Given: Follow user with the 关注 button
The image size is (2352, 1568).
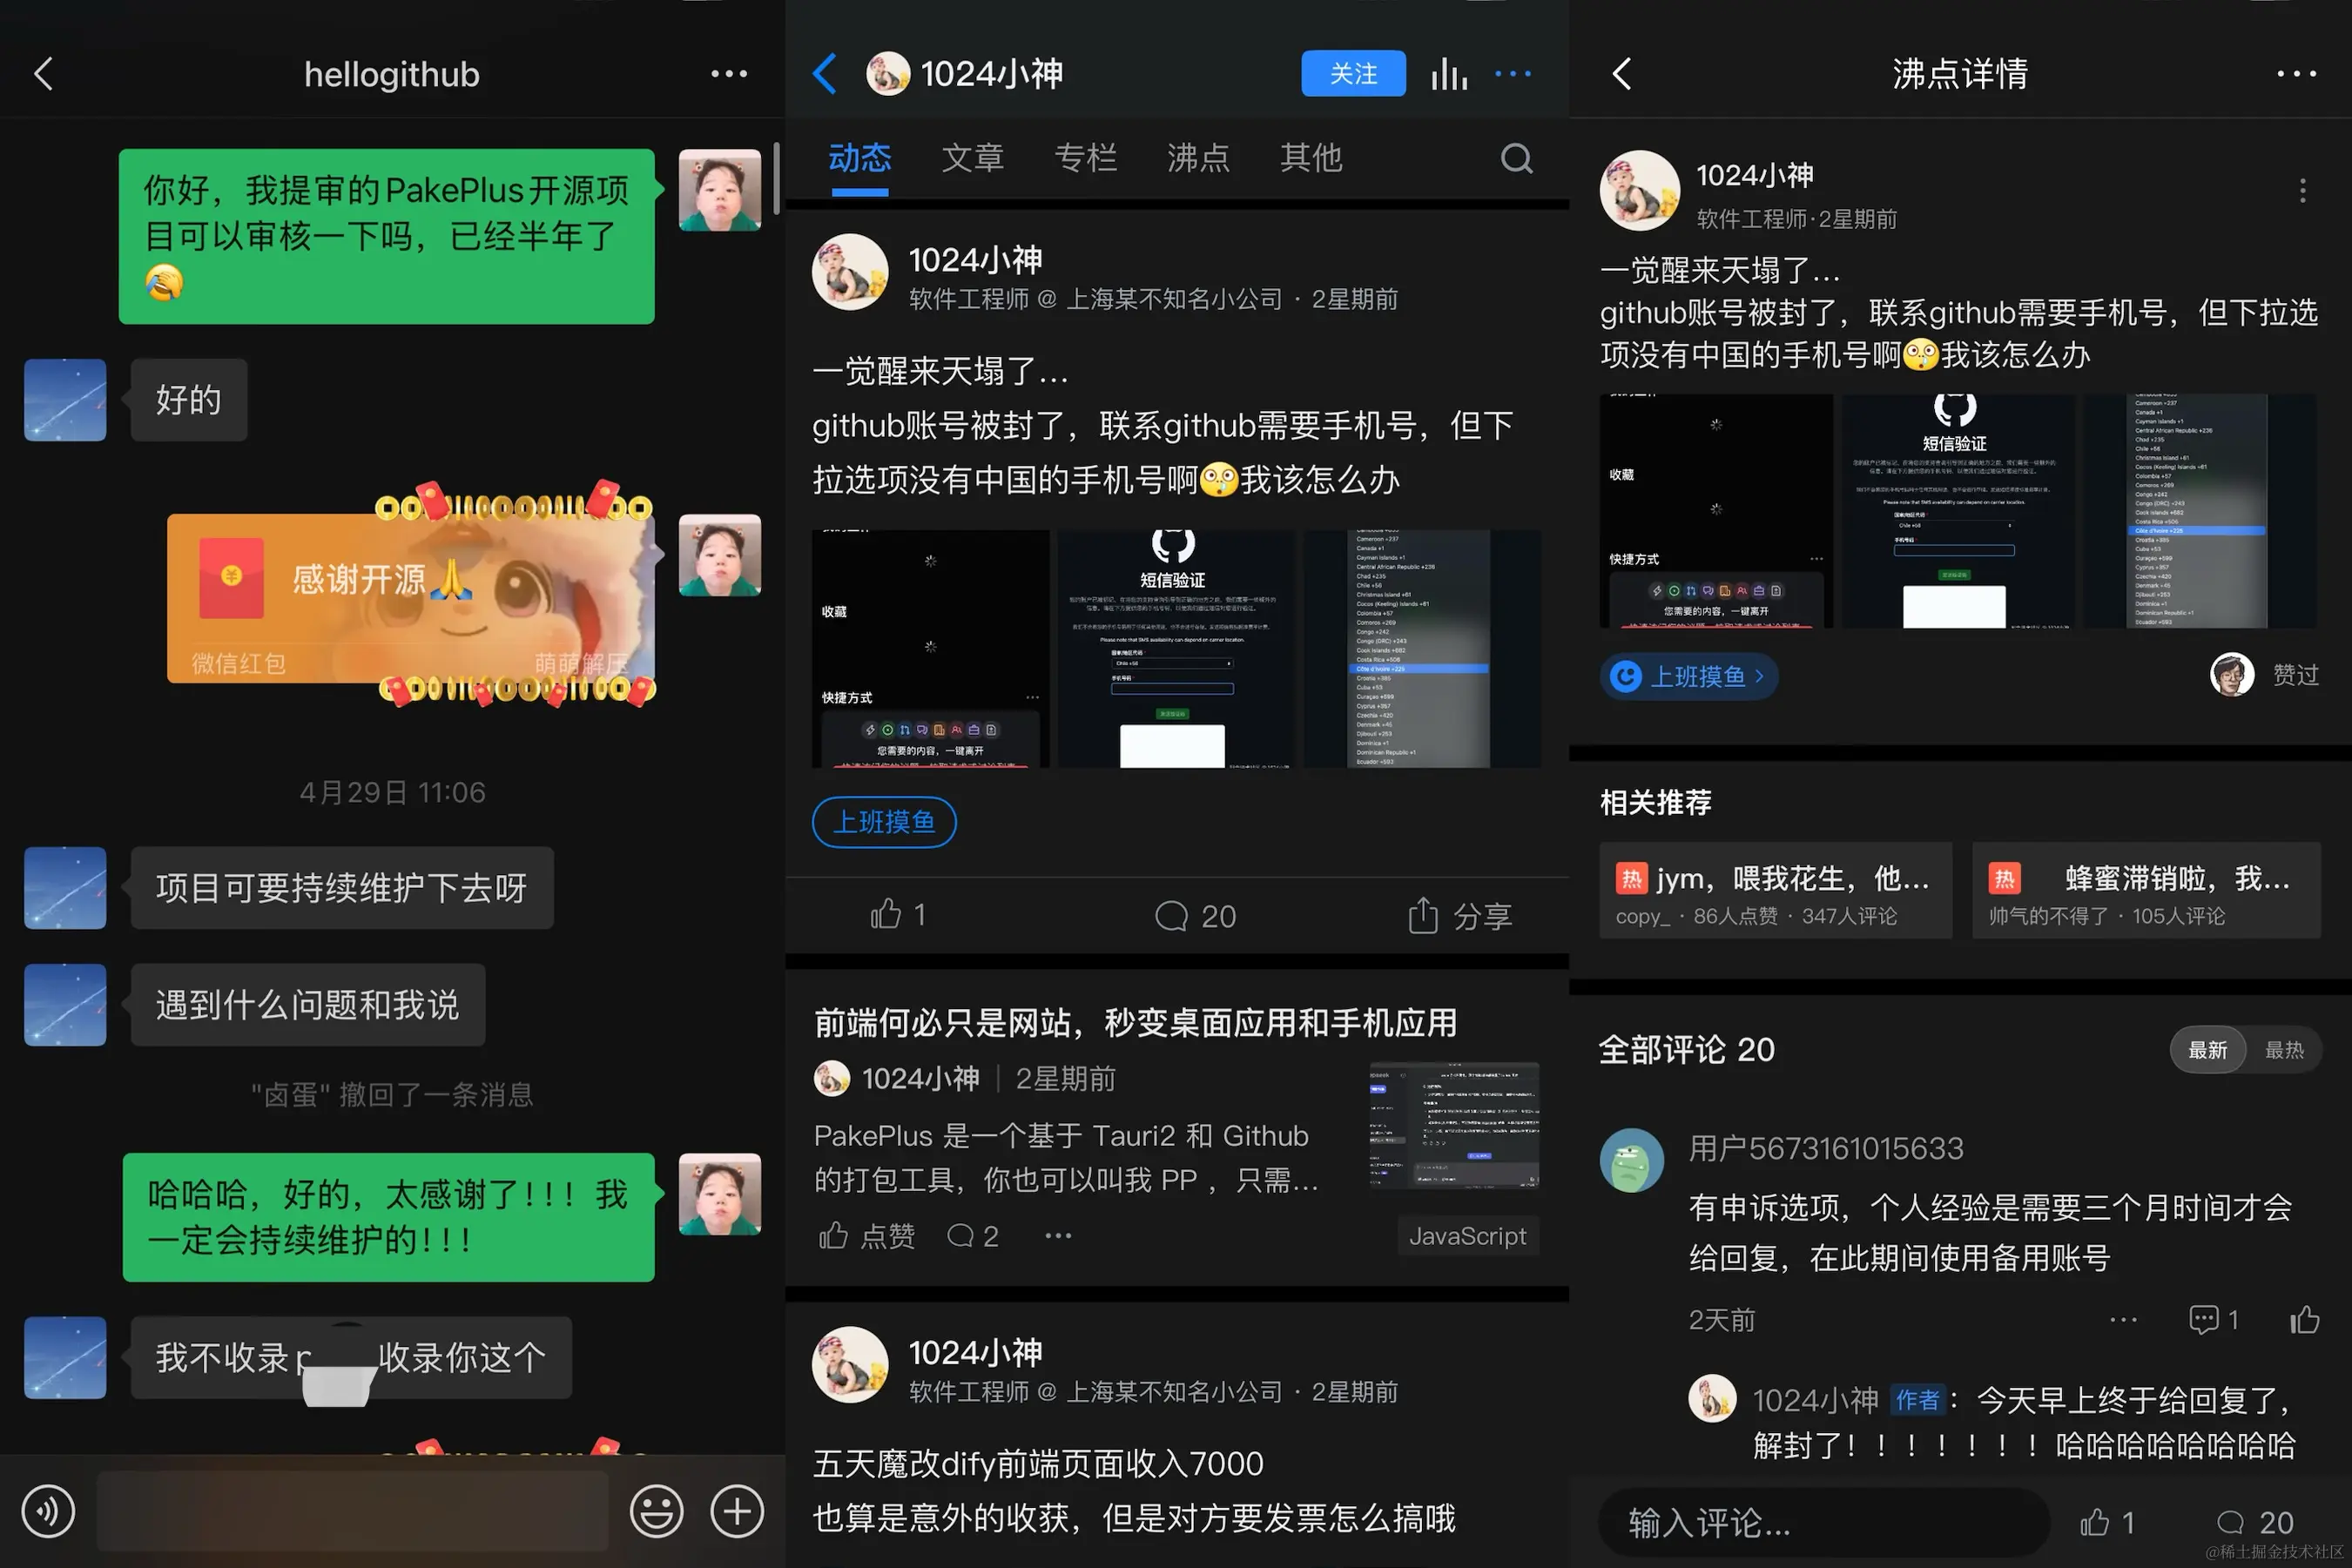Looking at the screenshot, I should (1352, 74).
